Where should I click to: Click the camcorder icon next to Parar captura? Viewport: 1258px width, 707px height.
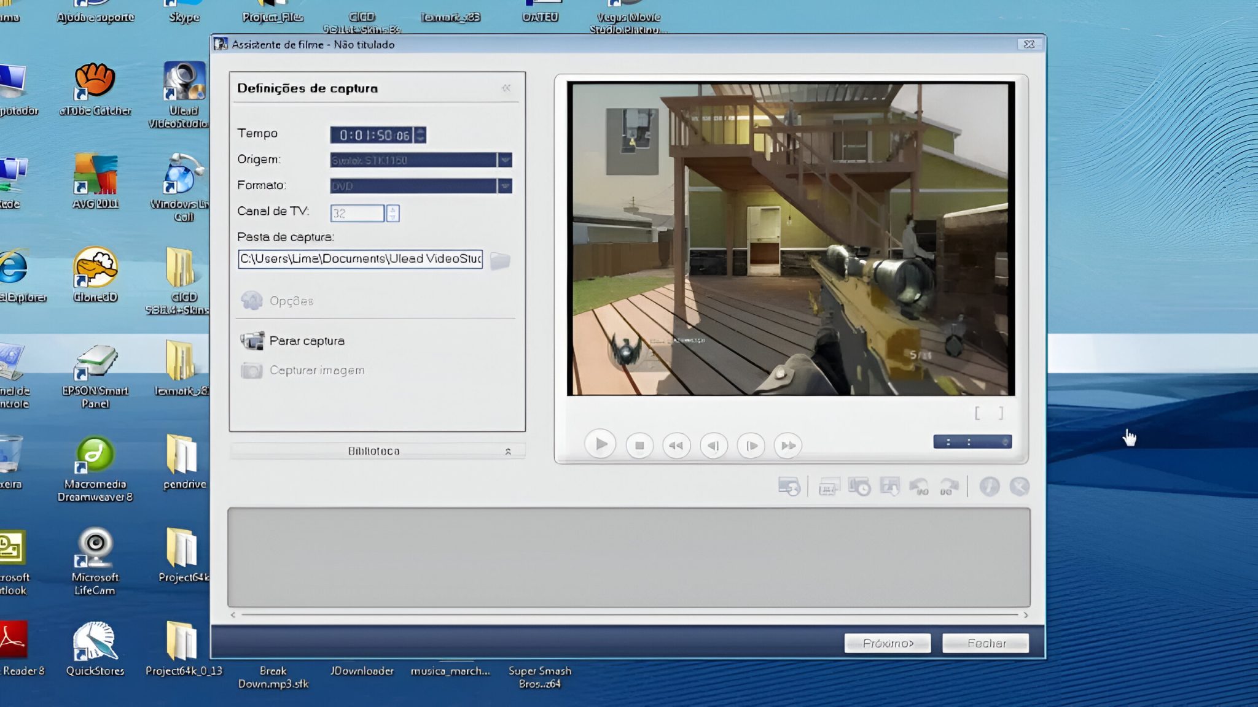252,340
